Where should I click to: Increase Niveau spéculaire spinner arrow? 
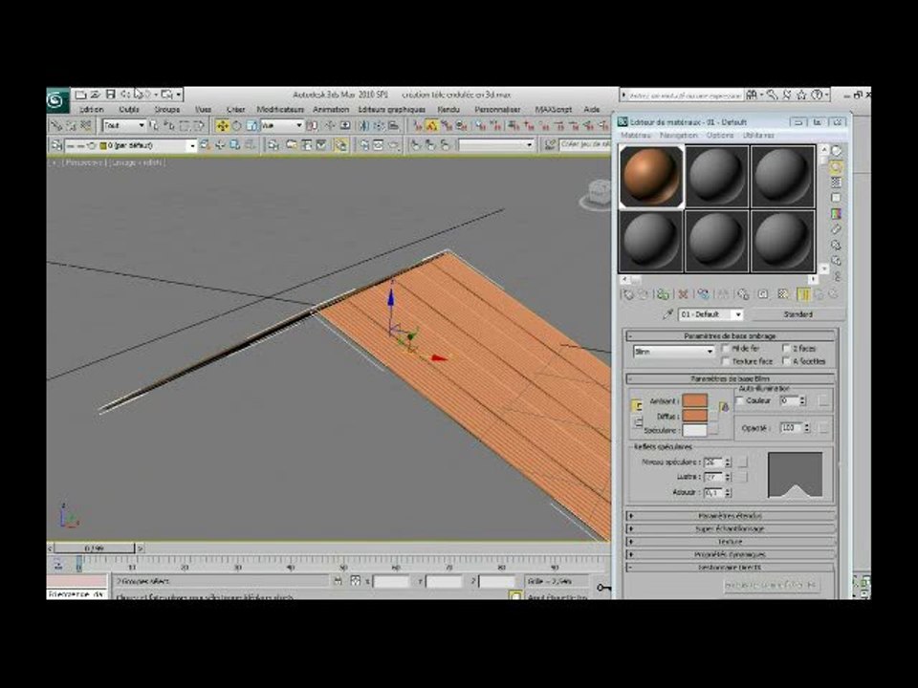(728, 460)
